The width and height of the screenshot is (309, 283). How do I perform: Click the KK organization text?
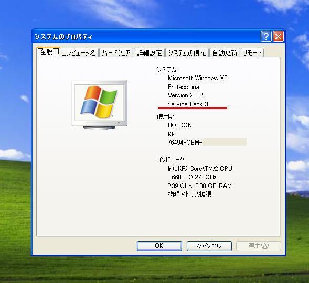pyautogui.click(x=171, y=134)
